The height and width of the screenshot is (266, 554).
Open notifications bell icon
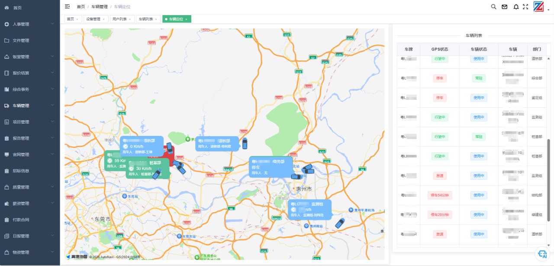[x=516, y=6]
